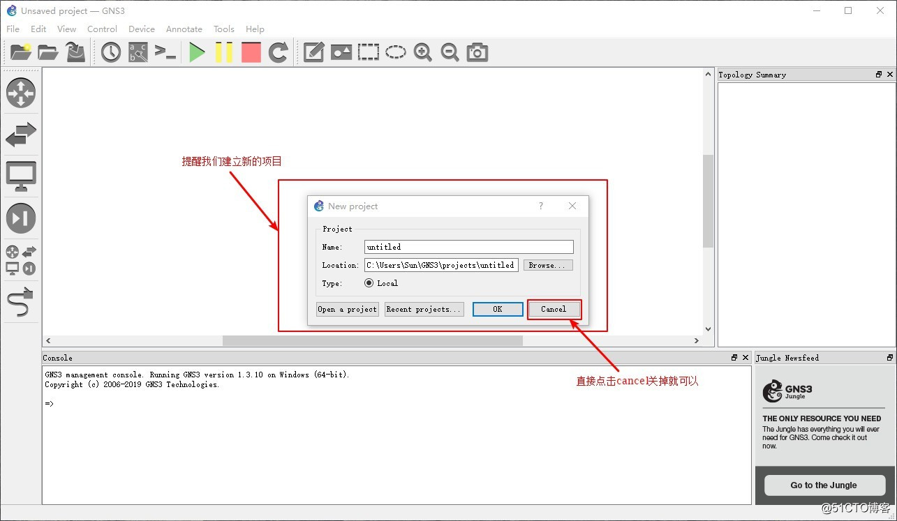Browse security devices sidebar icon

(21, 218)
